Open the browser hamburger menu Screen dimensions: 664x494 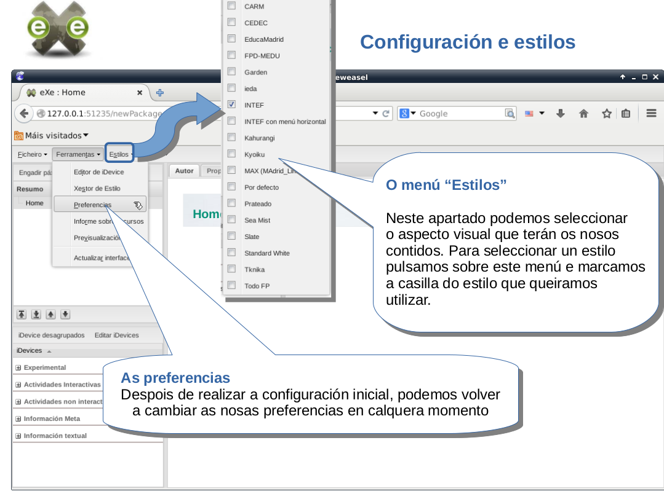tap(651, 113)
